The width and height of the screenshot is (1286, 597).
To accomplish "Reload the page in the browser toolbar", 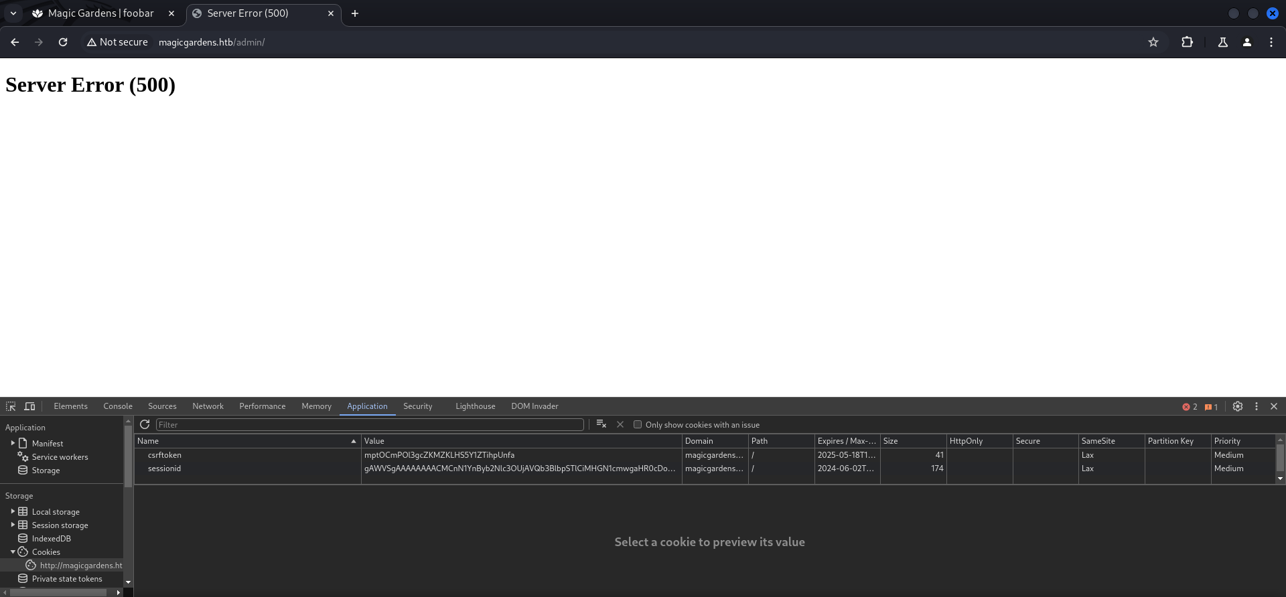I will point(63,42).
